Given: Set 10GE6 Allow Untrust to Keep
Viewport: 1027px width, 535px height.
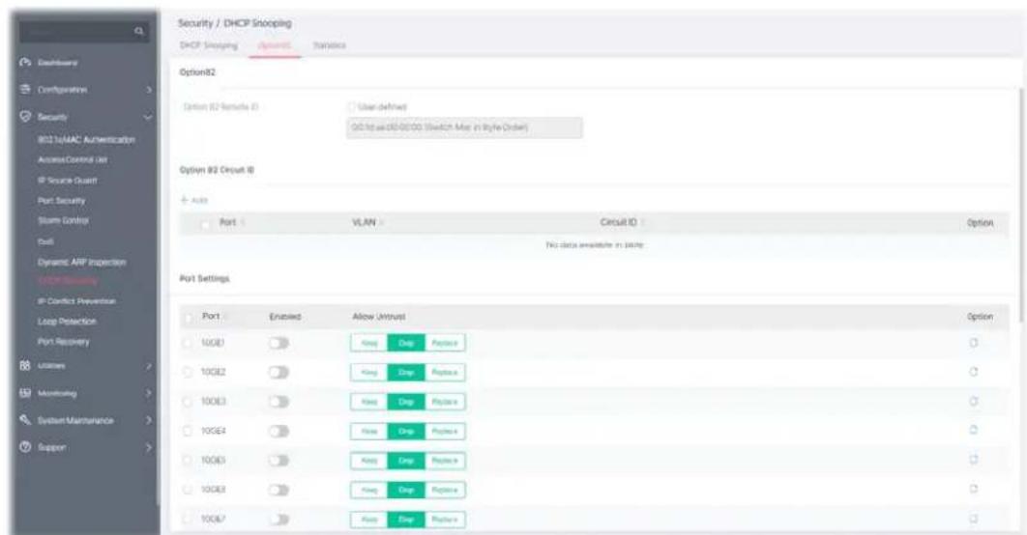Looking at the screenshot, I should point(369,490).
